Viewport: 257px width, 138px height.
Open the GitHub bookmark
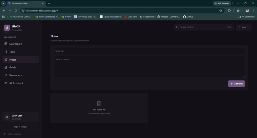pyautogui.click(x=188, y=17)
